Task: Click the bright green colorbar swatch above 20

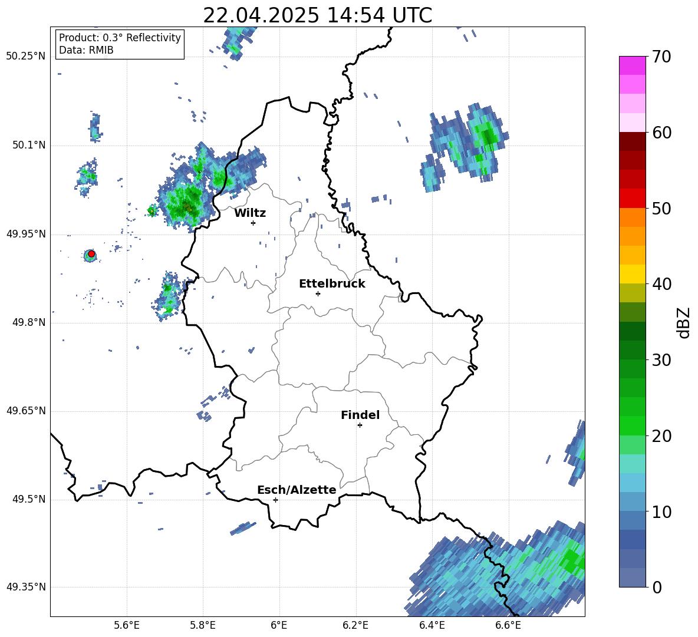Action: tap(632, 425)
